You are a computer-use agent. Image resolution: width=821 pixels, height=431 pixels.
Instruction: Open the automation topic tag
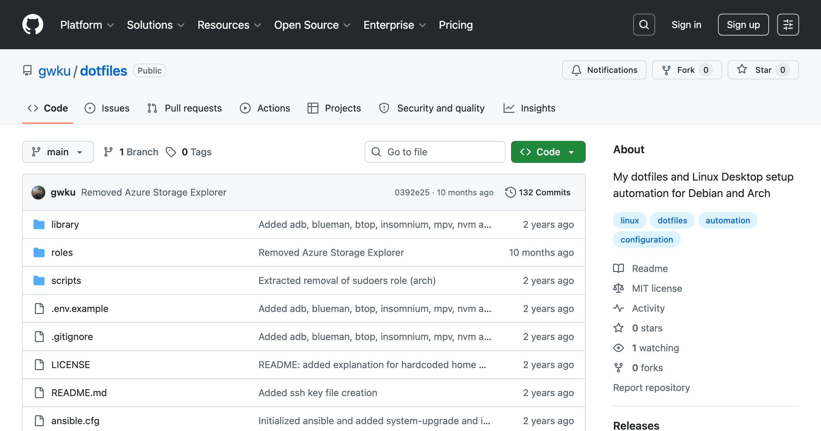click(x=728, y=221)
